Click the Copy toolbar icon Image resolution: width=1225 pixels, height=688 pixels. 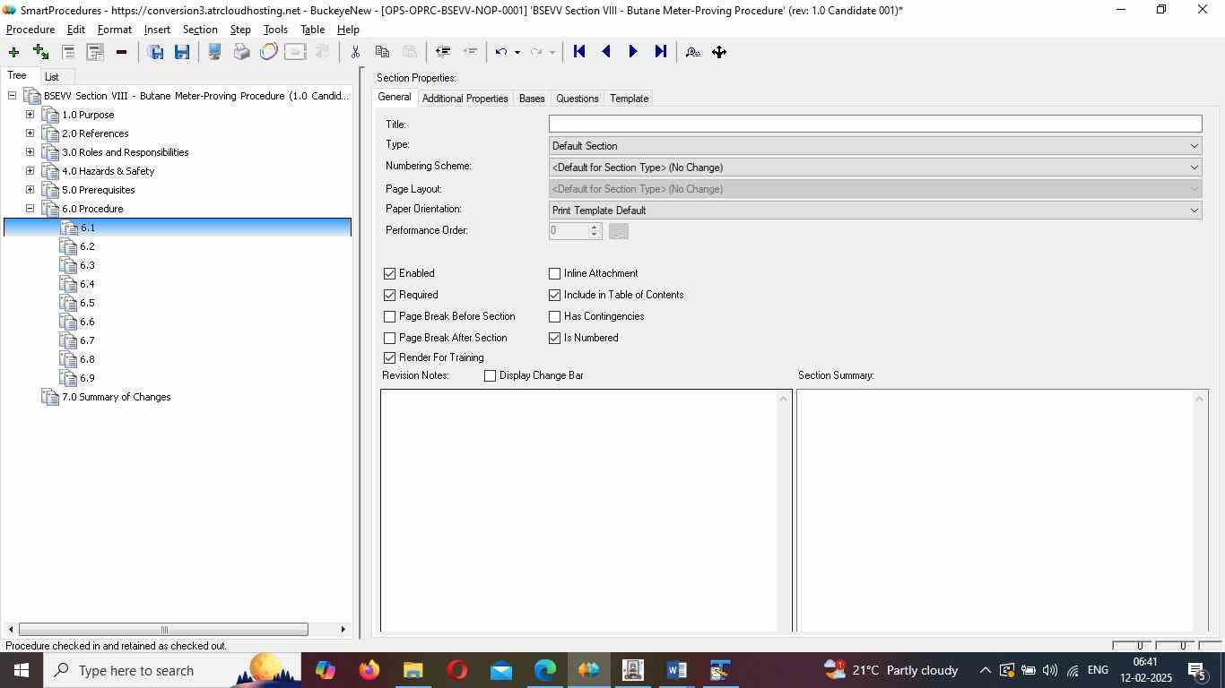coord(382,52)
